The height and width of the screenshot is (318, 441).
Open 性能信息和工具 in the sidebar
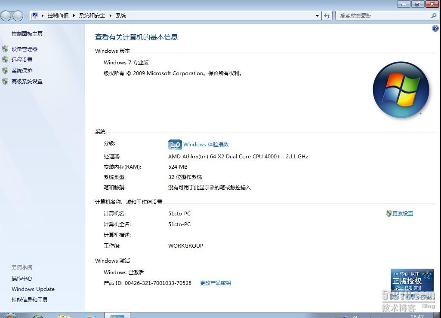pos(30,300)
